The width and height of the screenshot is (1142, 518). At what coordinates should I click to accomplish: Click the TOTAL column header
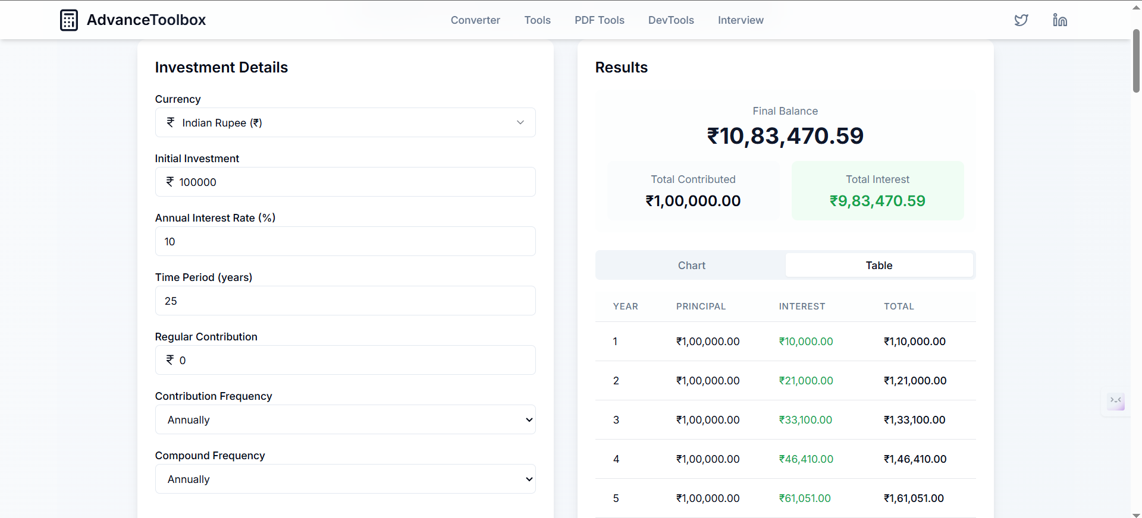(899, 307)
